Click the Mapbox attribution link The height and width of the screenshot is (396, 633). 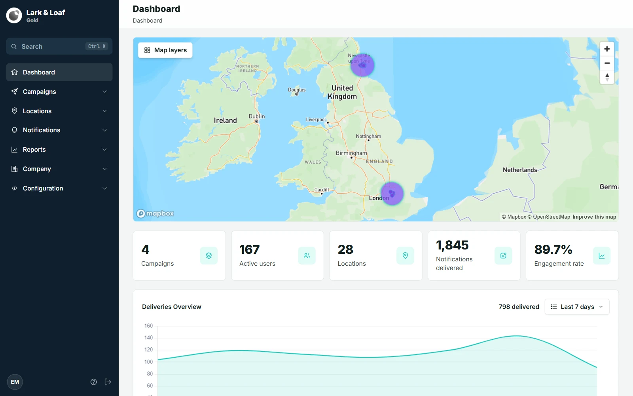pyautogui.click(x=514, y=217)
